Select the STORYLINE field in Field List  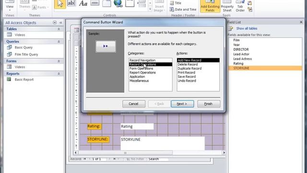[x=265, y=68]
